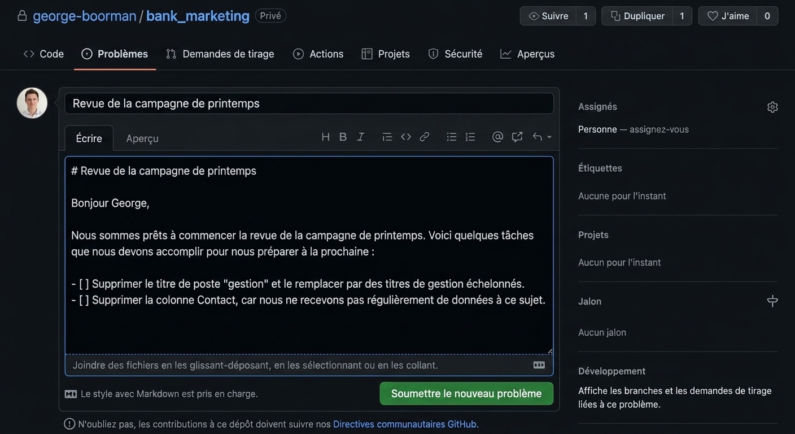Open the george-boorman owner link

pos(85,16)
